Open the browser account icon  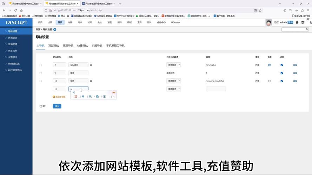point(285,10)
